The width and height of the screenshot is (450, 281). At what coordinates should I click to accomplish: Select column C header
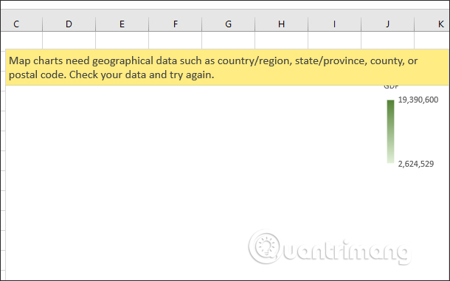21,24
